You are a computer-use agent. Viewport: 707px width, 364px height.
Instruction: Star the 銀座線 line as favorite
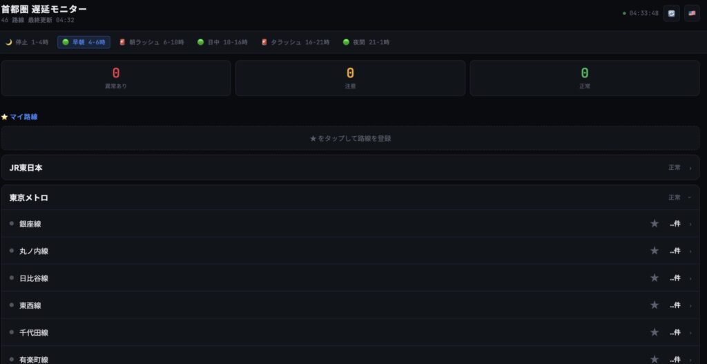click(655, 224)
